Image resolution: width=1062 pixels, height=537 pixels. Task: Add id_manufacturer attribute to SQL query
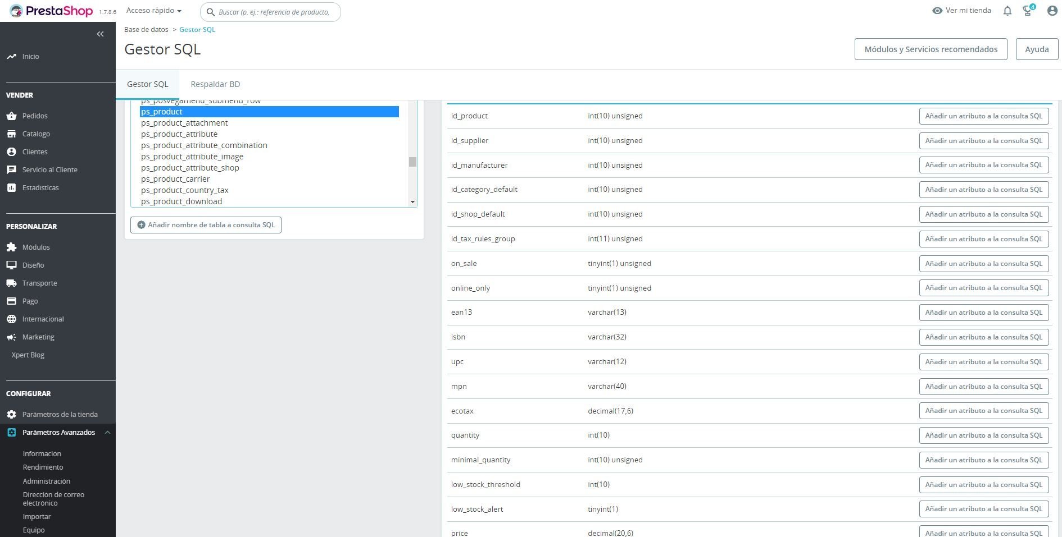(984, 165)
